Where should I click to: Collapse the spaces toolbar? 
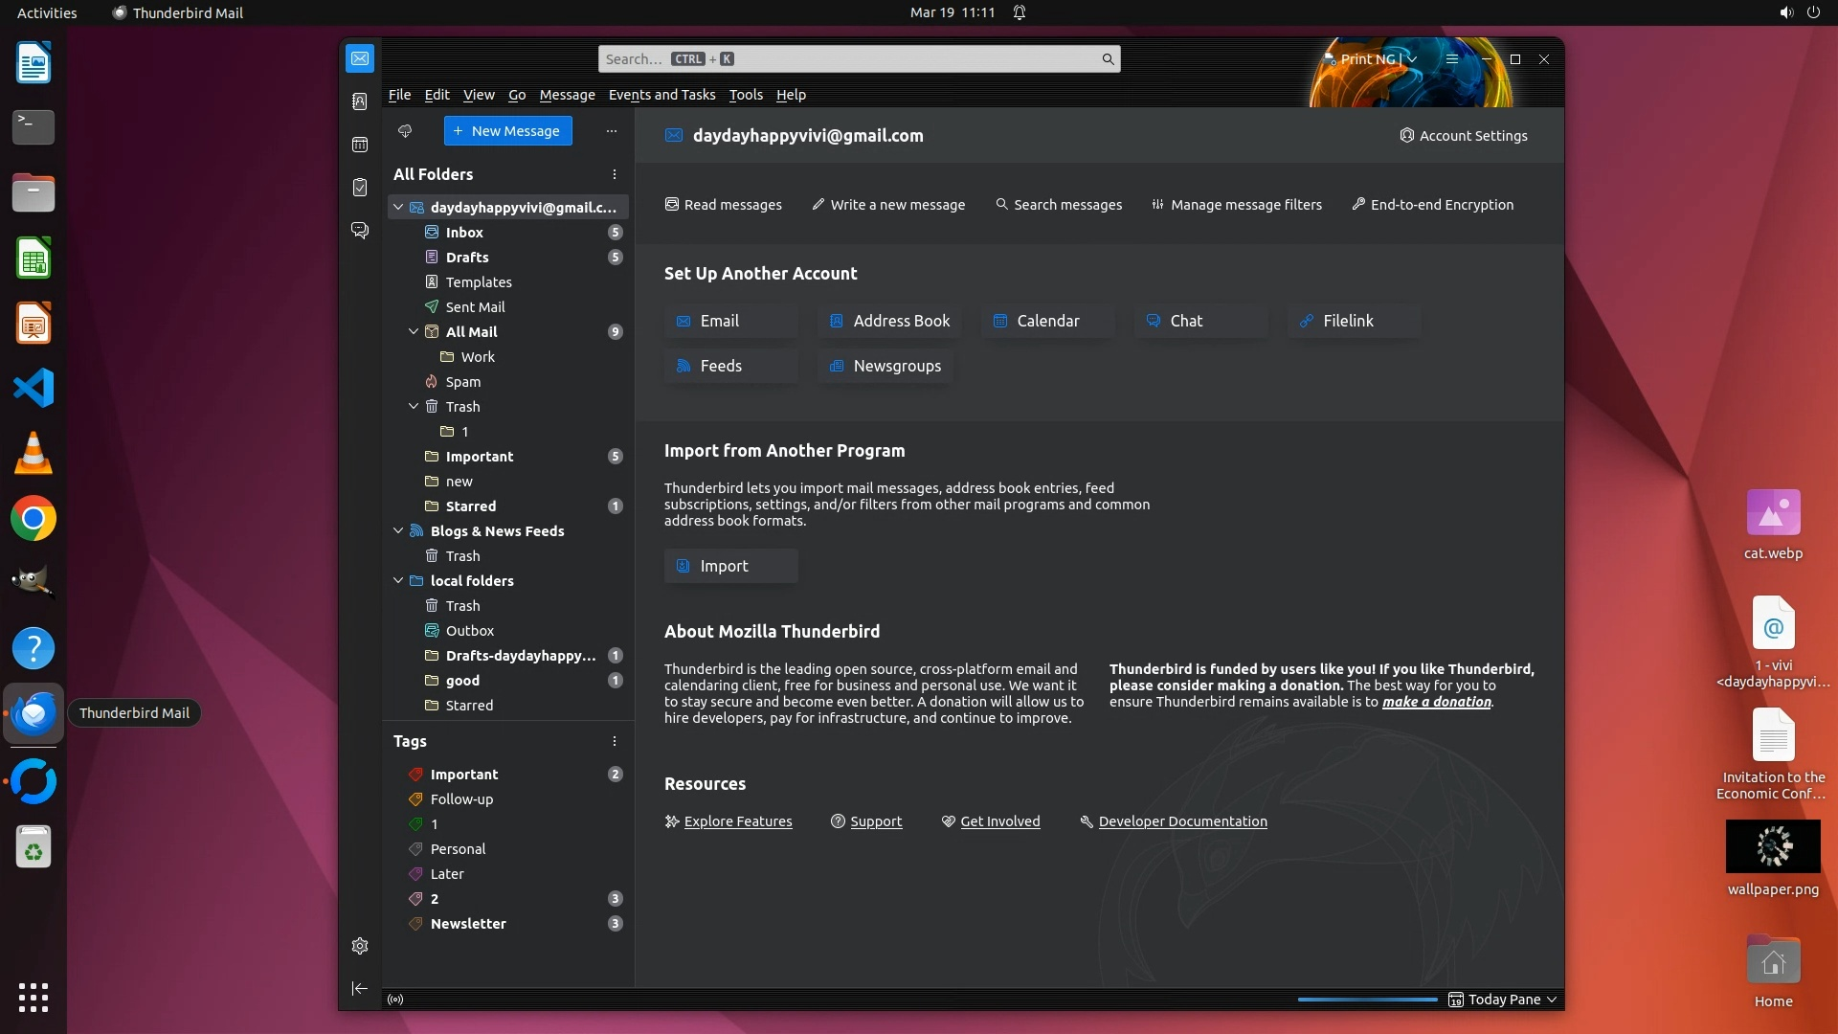coord(360,988)
